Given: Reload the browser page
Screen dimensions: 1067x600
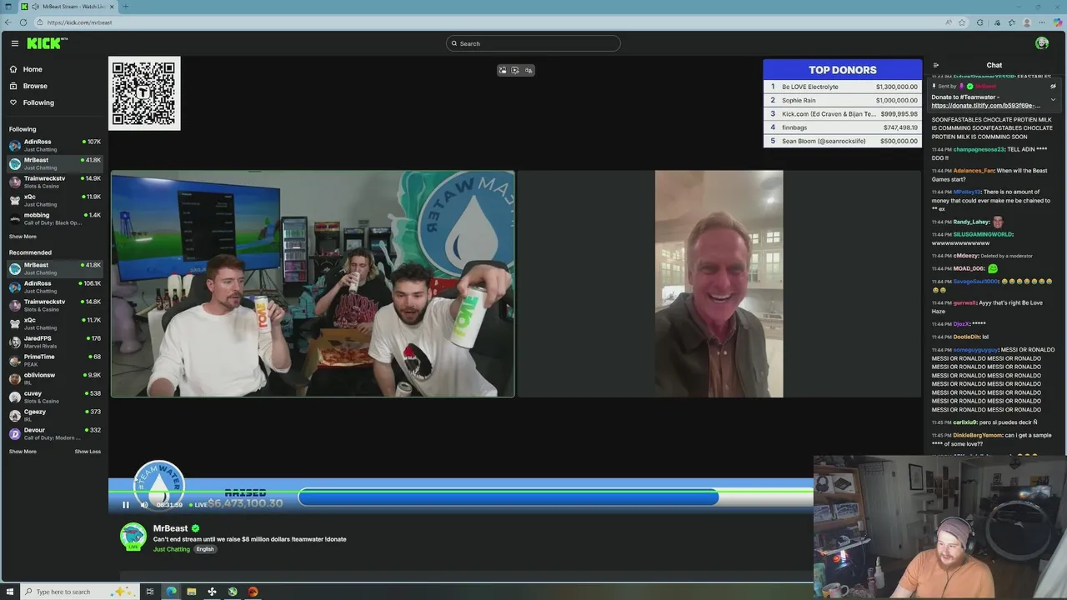Looking at the screenshot, I should (x=24, y=22).
